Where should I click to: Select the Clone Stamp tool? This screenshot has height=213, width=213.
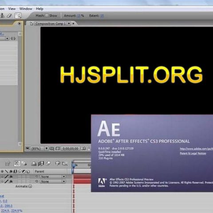pos(2,16)
